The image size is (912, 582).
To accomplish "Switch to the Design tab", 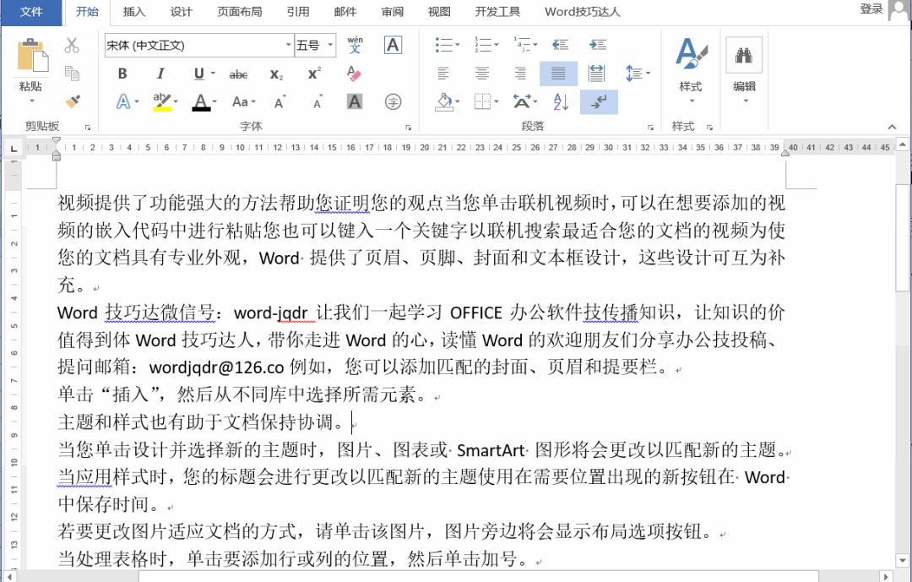I will click(x=181, y=12).
